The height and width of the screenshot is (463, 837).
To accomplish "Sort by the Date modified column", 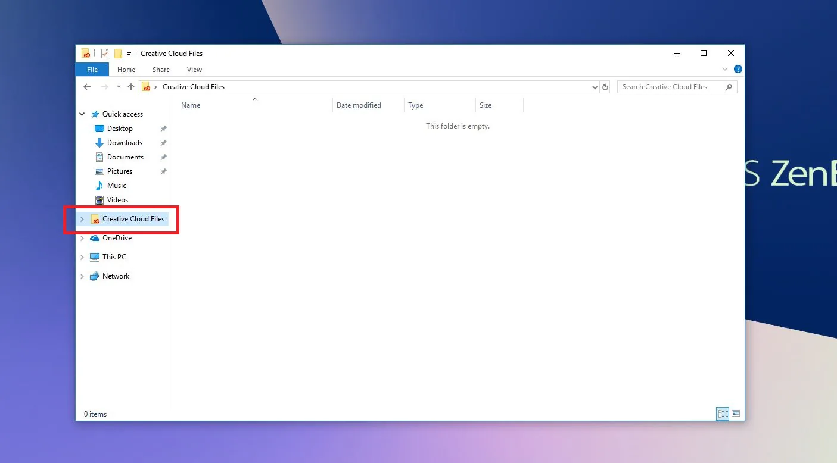I will point(359,105).
